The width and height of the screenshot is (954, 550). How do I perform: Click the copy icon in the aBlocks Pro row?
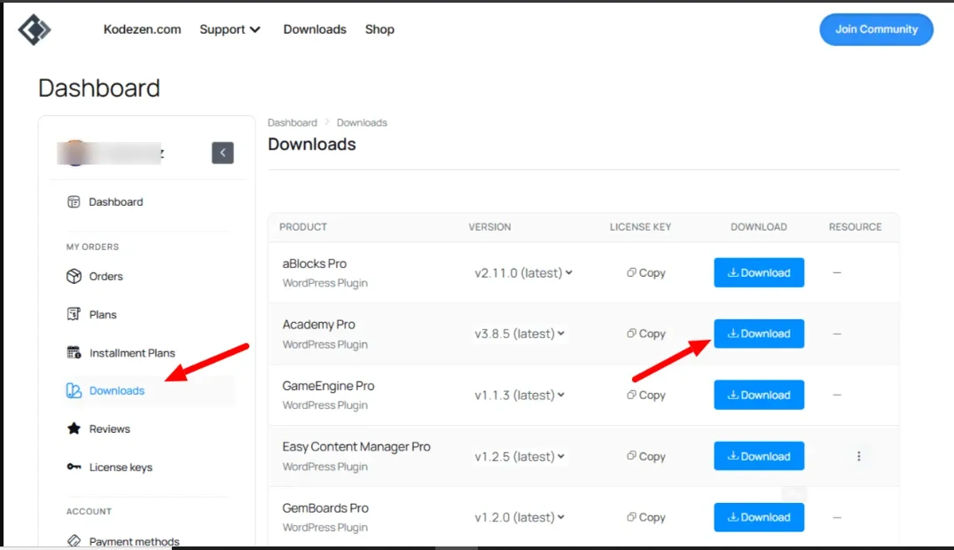(x=631, y=272)
